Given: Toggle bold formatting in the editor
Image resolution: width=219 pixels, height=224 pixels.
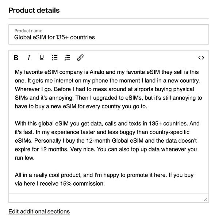Looking at the screenshot, I should [16, 58].
